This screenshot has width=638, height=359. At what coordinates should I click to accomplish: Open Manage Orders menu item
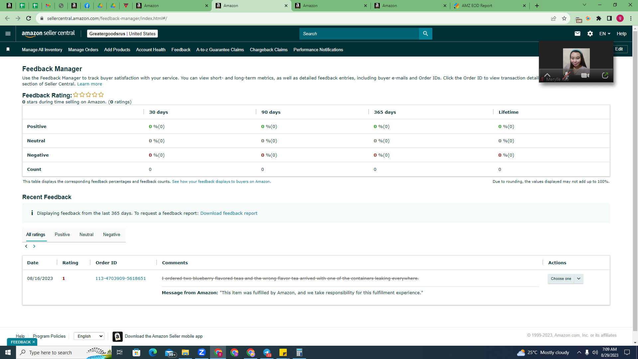[83, 50]
